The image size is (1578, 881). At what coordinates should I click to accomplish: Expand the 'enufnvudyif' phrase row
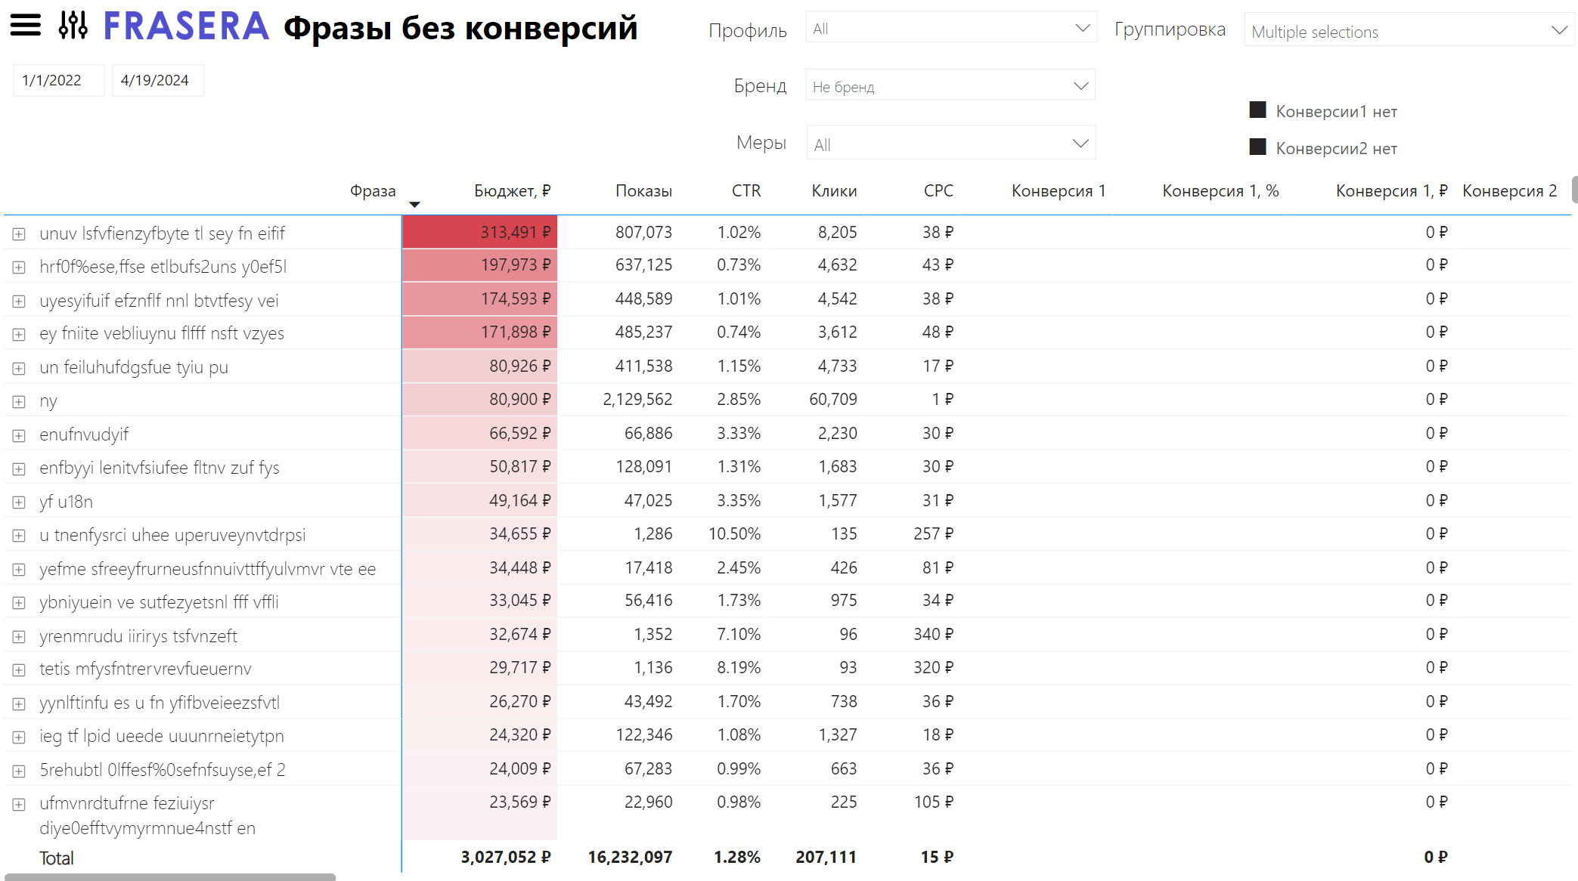tap(19, 436)
